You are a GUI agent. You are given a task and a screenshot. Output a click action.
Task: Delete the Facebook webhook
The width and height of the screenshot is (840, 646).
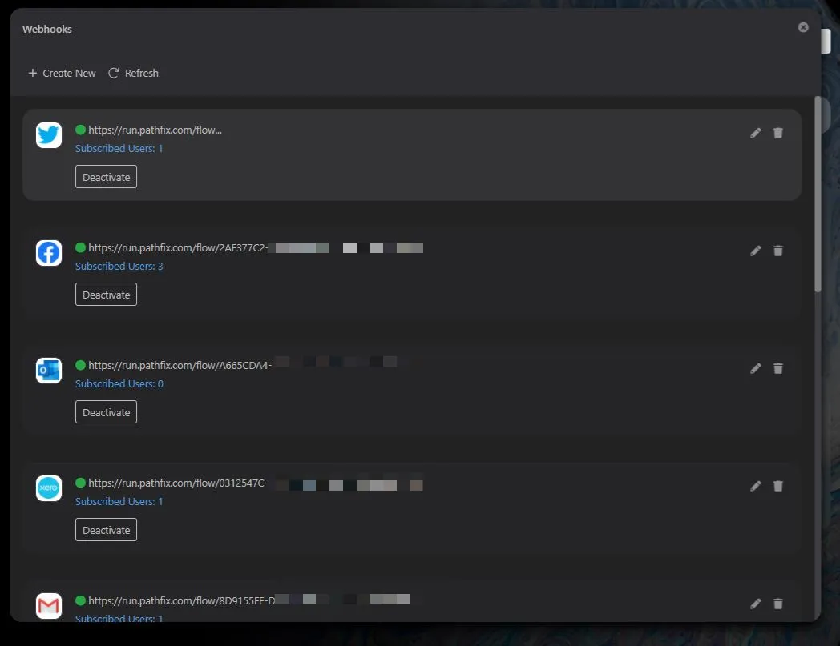tap(777, 251)
